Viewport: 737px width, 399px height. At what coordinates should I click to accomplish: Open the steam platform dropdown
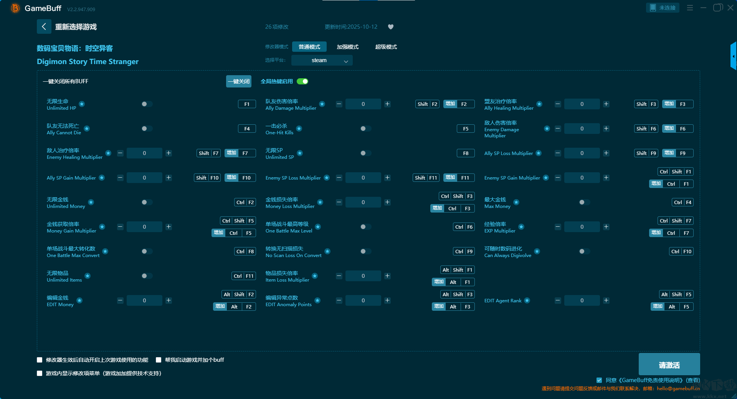322,60
